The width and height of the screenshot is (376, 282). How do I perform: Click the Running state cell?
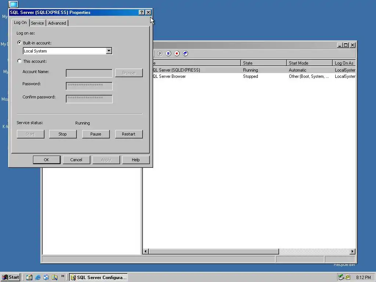250,70
